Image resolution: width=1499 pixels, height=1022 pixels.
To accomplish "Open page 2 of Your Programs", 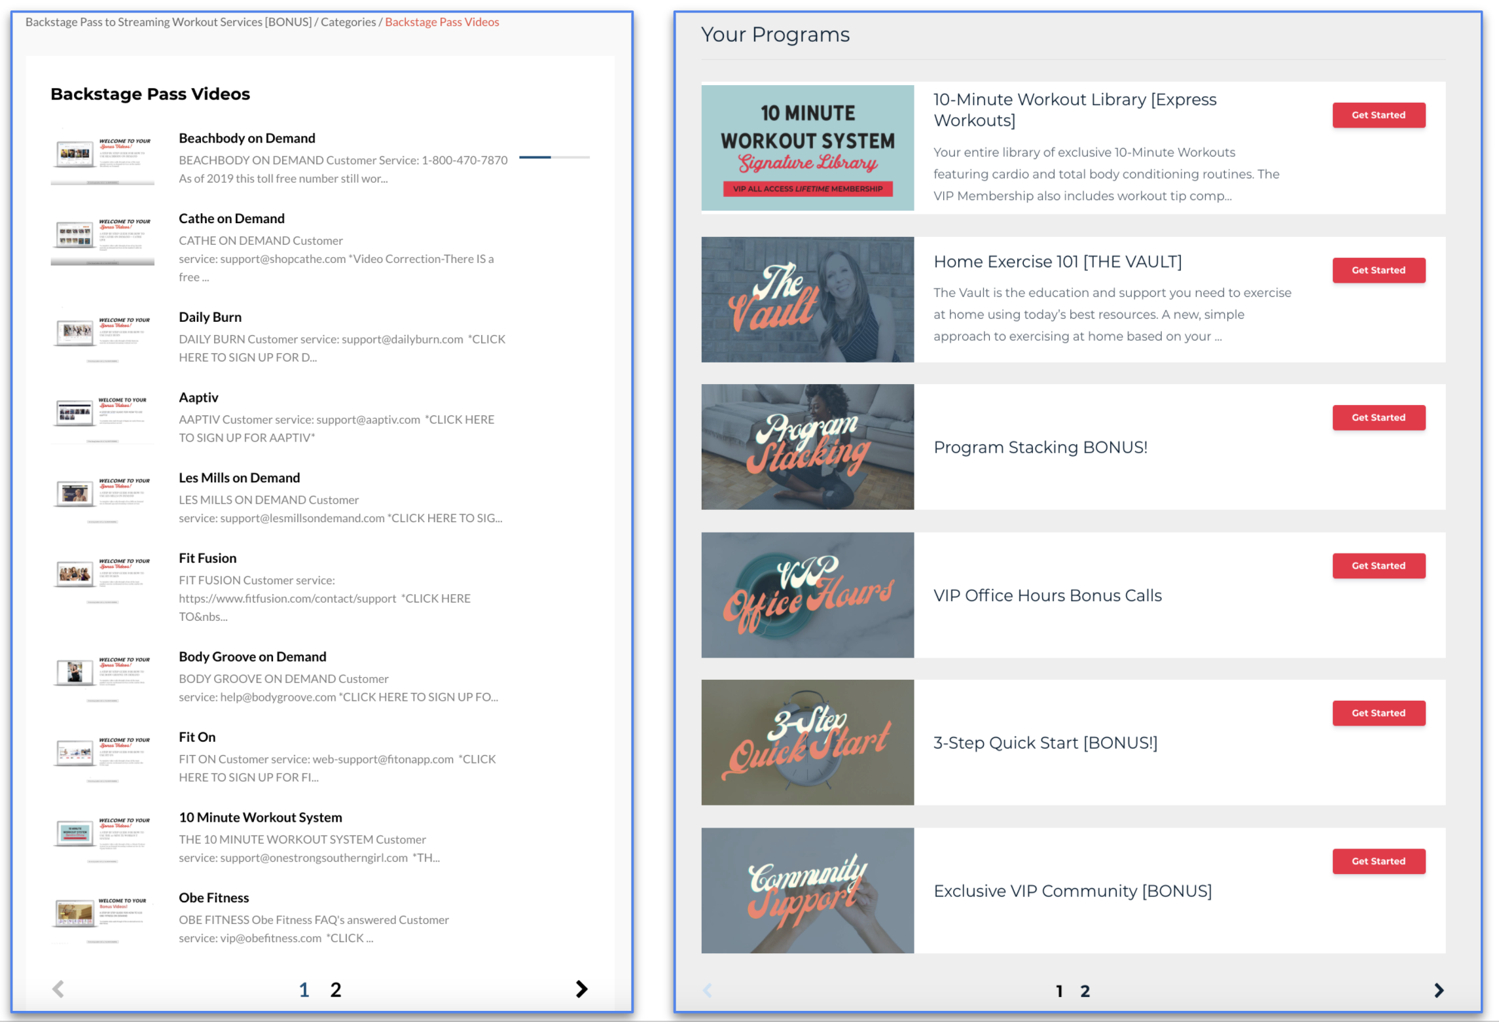I will tap(1085, 991).
